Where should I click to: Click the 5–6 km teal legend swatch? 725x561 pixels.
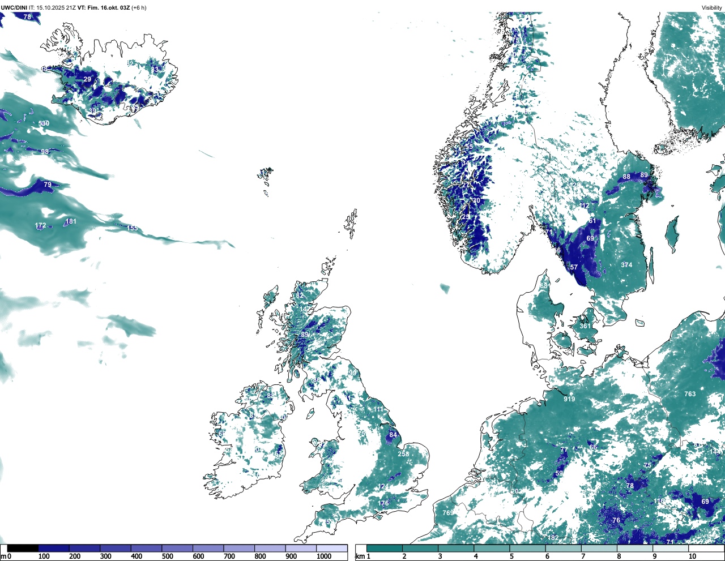[528, 548]
